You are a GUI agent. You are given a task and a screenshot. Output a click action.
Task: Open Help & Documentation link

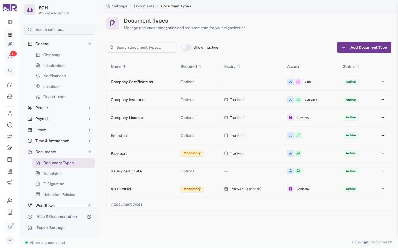[59, 217]
